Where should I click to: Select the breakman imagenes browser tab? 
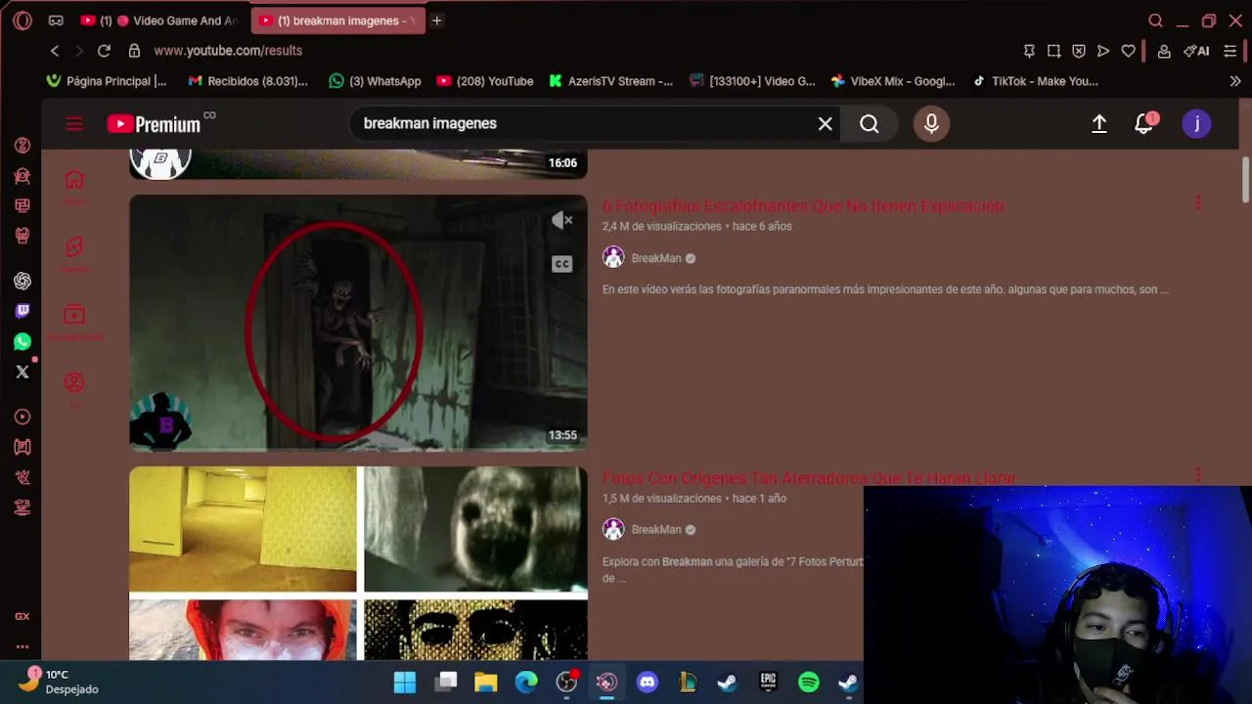coord(338,21)
